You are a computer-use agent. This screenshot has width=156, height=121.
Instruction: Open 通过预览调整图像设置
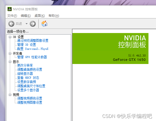coord(33,41)
